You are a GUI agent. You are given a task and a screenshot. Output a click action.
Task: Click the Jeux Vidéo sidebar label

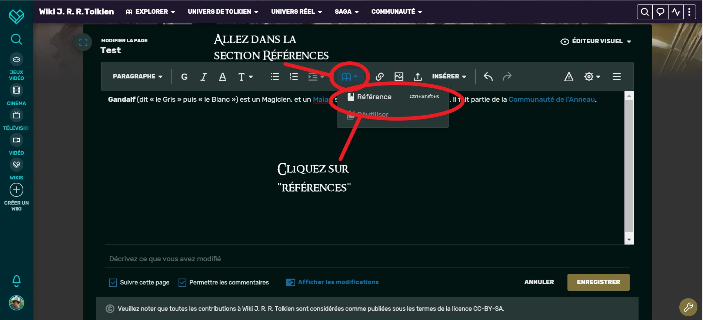tap(16, 75)
